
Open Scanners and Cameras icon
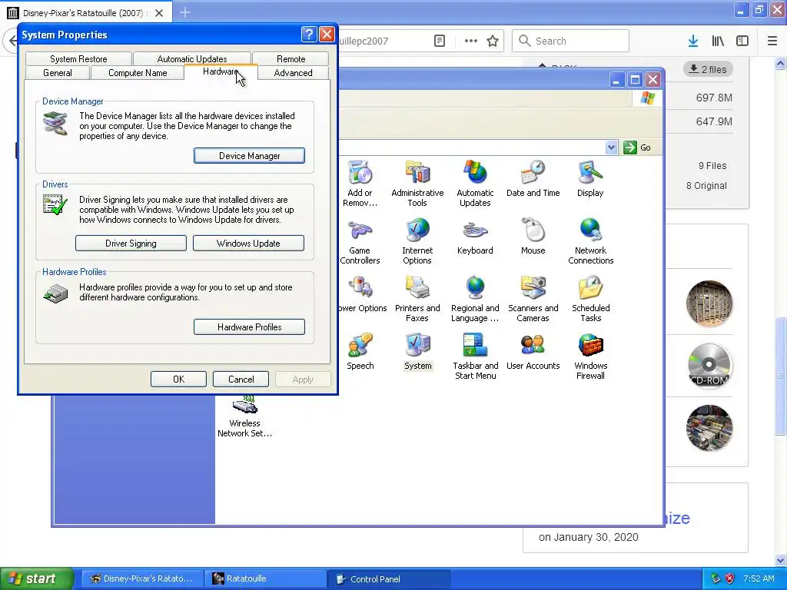pos(533,299)
